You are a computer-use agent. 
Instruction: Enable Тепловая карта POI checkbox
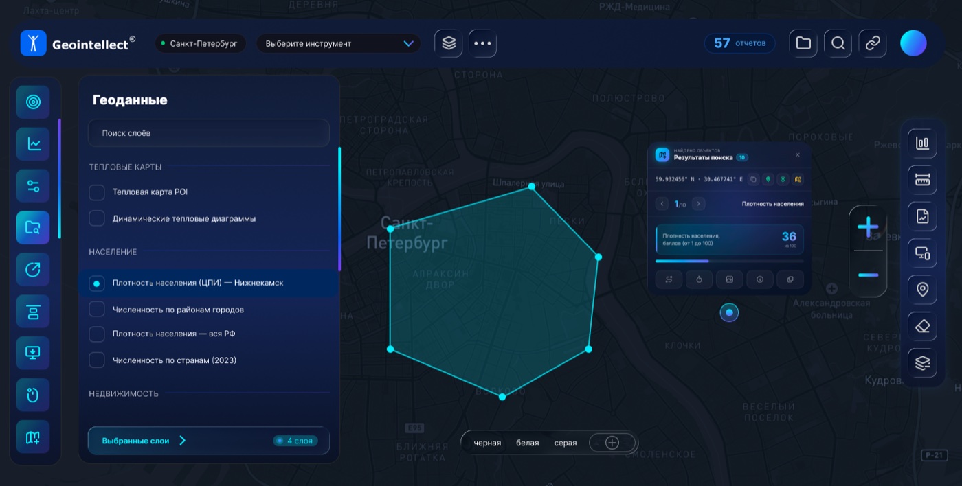pyautogui.click(x=97, y=192)
